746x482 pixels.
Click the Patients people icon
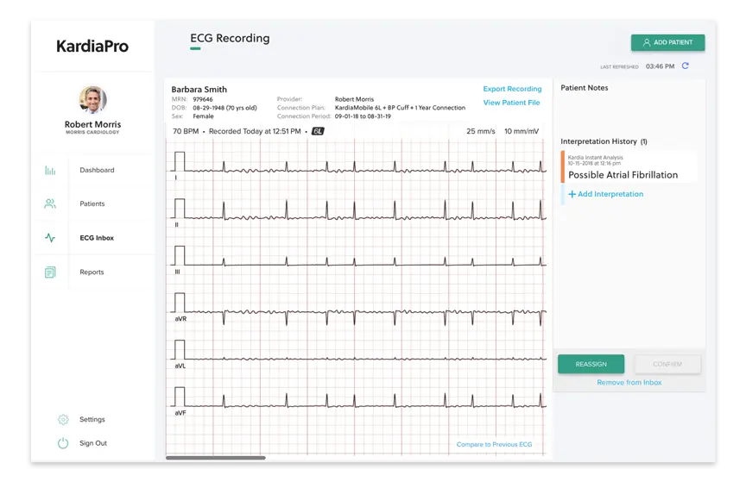50,204
